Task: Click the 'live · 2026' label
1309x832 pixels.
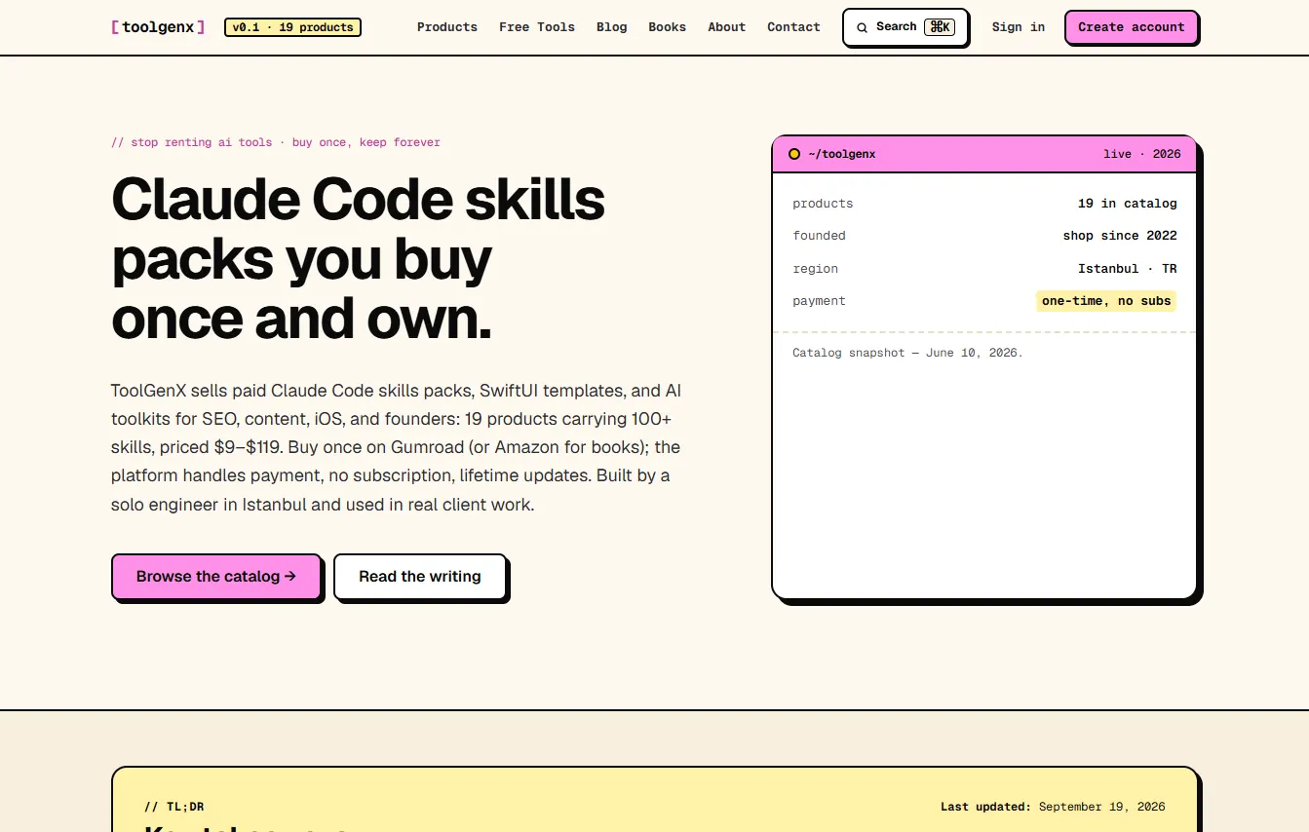Action: (1142, 154)
